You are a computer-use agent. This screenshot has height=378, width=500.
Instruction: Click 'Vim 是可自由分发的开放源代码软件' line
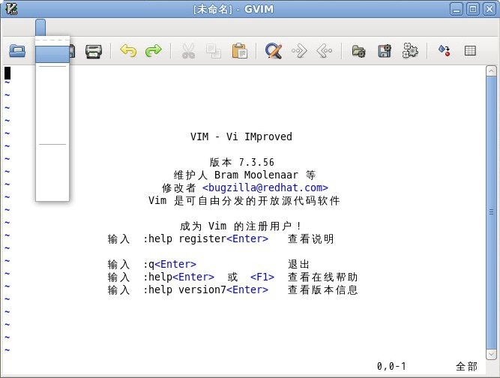pos(244,201)
